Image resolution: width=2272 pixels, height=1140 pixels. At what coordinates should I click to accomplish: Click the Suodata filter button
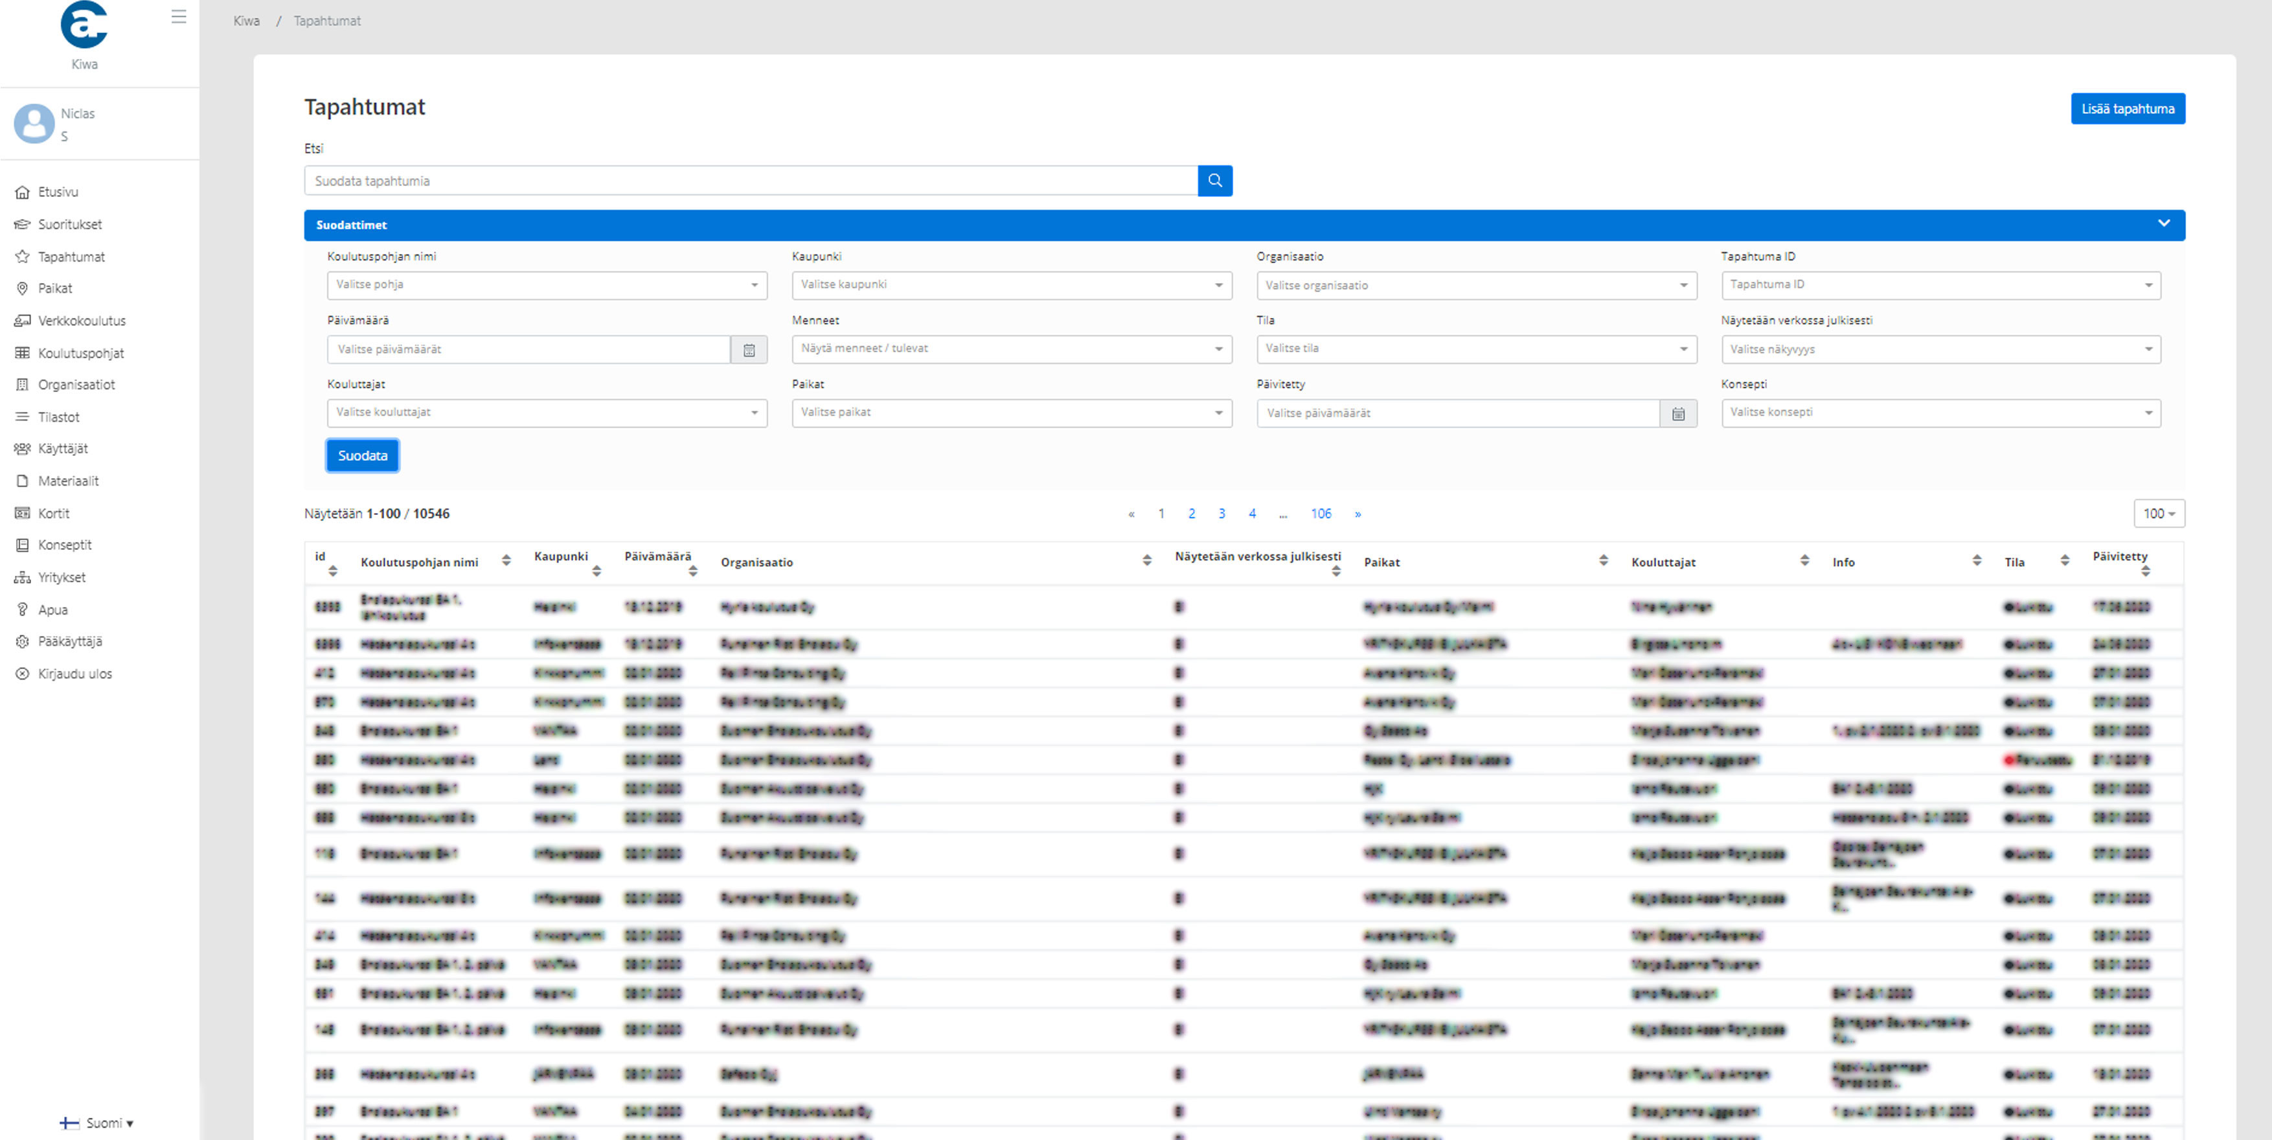point(363,456)
